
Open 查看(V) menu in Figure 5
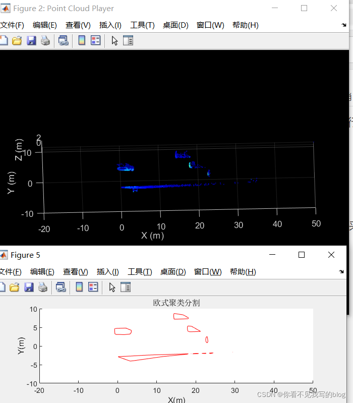75,272
